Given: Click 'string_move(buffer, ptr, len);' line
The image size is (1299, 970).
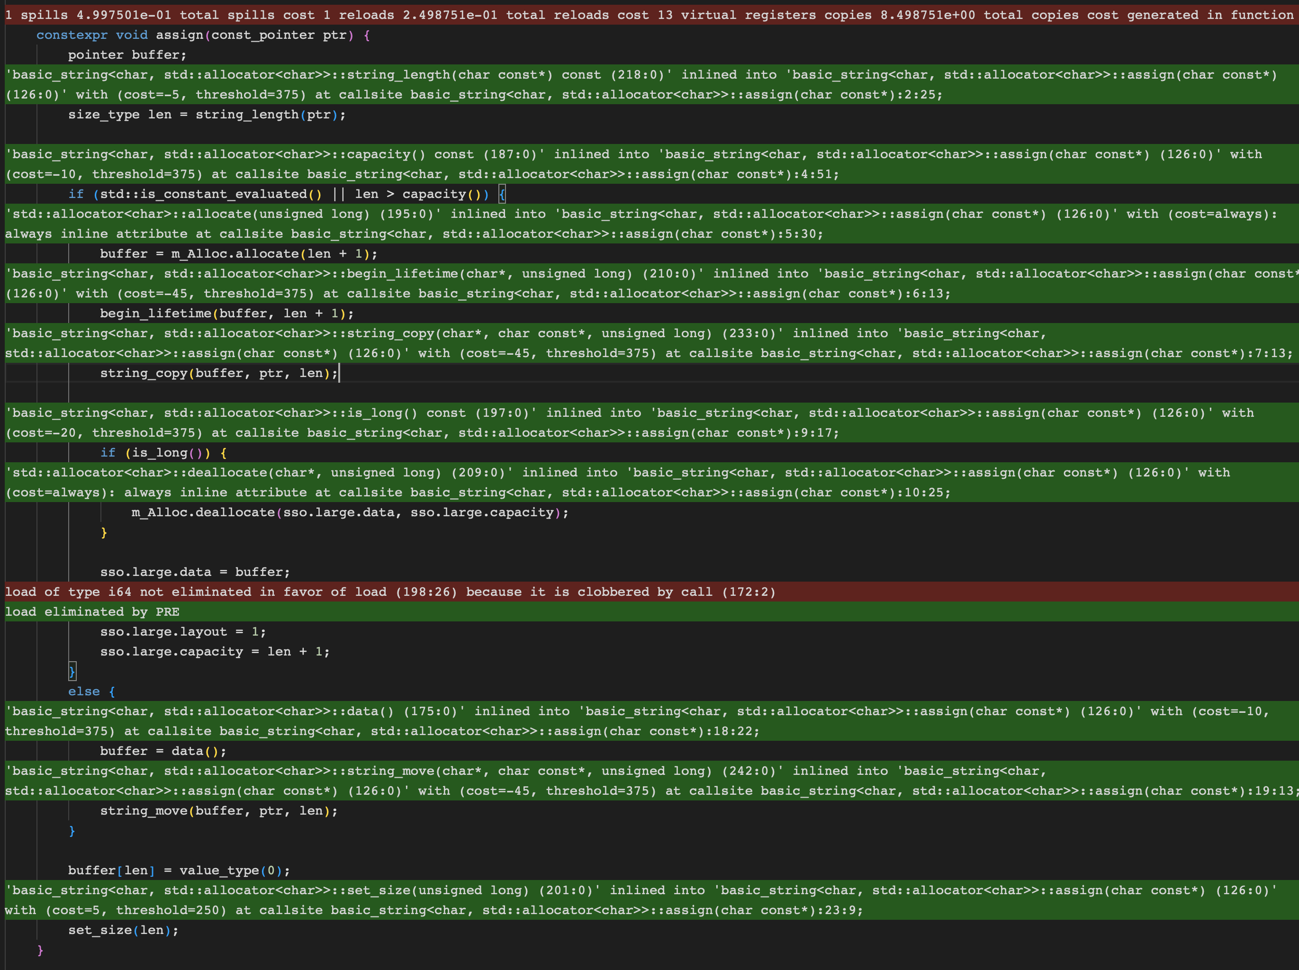Looking at the screenshot, I should click(219, 811).
